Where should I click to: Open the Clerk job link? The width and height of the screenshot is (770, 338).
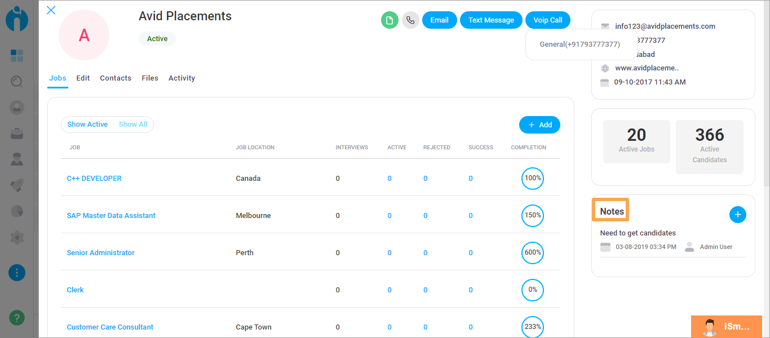[75, 290]
